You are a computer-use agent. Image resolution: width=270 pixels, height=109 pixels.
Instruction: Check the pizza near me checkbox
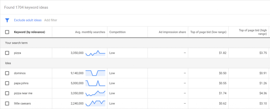7,93
